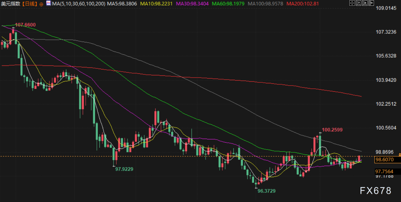Open the MA indicator chart icon
This screenshot has width=401, height=202.
point(48,3)
